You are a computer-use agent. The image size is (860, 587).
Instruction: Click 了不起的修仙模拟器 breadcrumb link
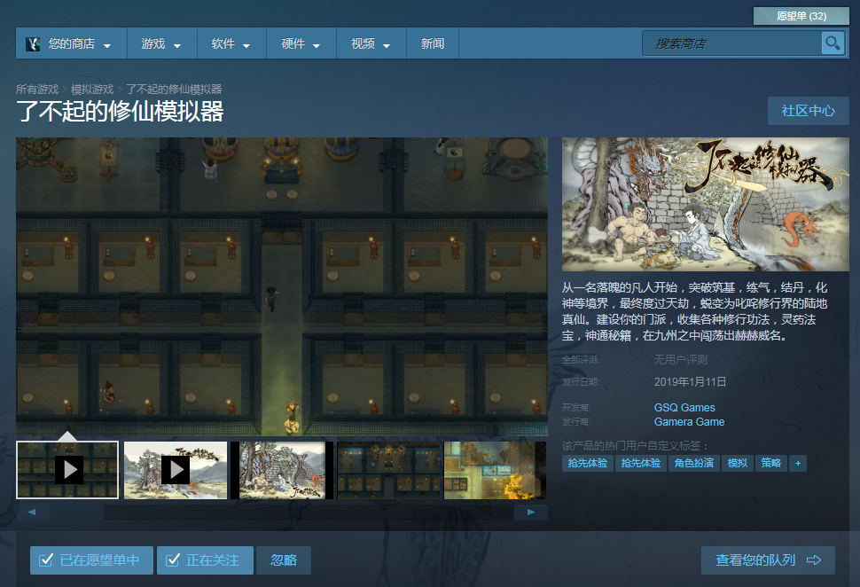coord(174,90)
